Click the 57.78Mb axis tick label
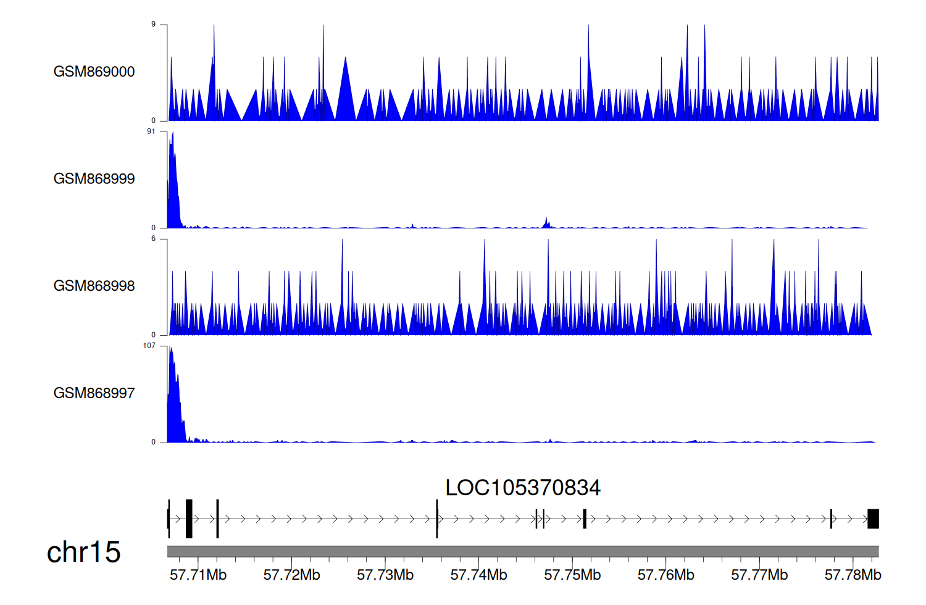Viewport: 926px width, 605px height. tap(853, 575)
